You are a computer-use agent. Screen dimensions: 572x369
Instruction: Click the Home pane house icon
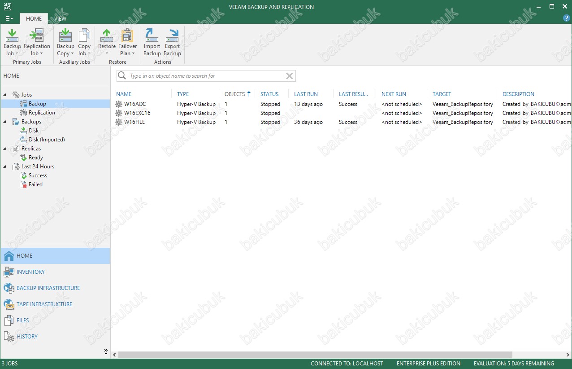click(9, 255)
